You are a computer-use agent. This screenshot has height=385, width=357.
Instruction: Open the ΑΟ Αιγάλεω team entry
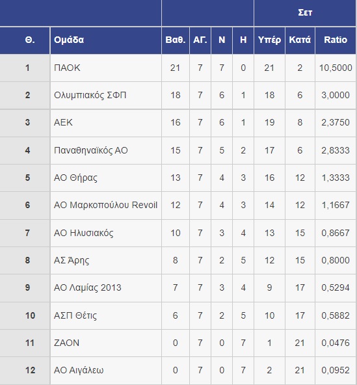pyautogui.click(x=79, y=370)
